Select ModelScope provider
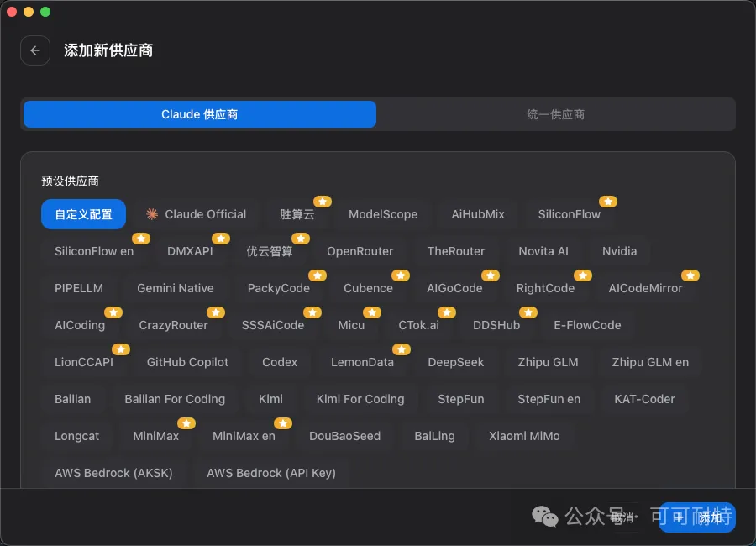The image size is (756, 546). [383, 214]
